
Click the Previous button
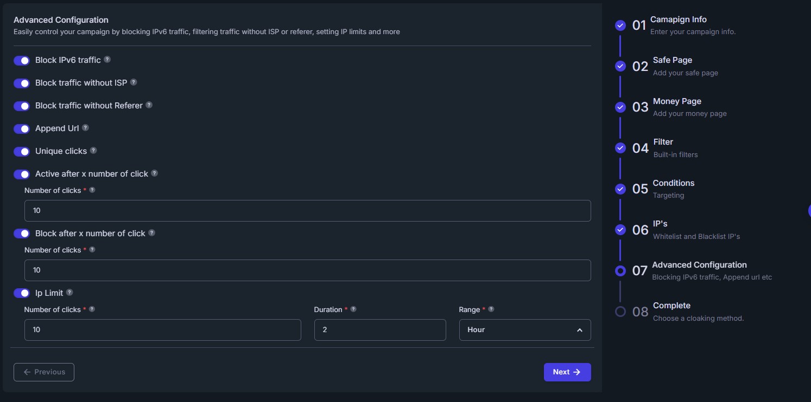pos(44,372)
